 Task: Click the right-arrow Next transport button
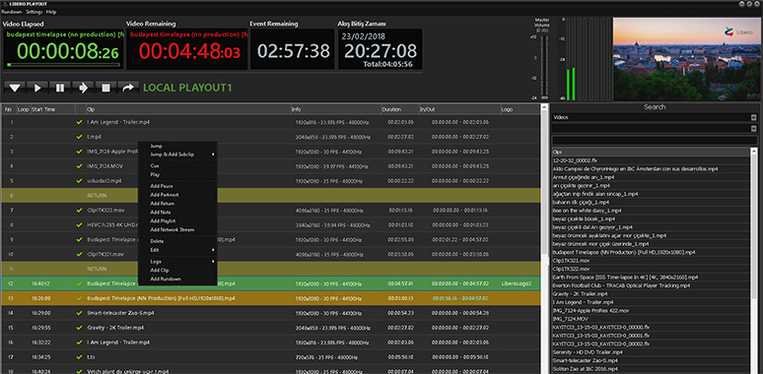click(x=83, y=88)
